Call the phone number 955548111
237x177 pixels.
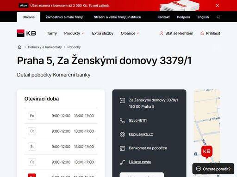[138, 120]
